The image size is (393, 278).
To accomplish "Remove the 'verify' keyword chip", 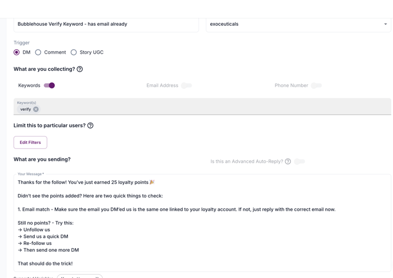I will (x=36, y=109).
